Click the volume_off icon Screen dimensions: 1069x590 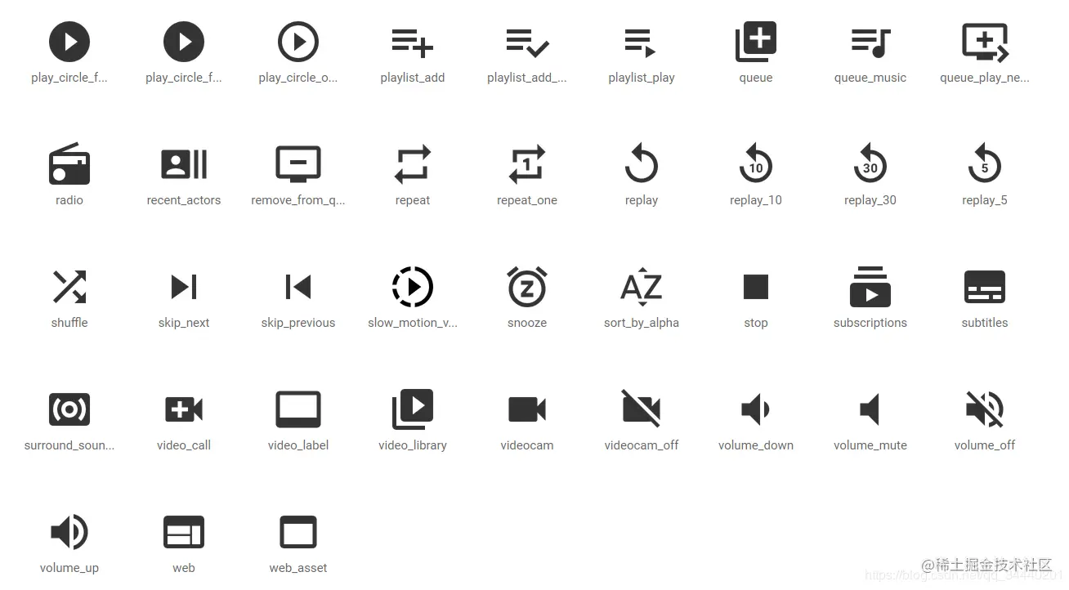pos(985,409)
